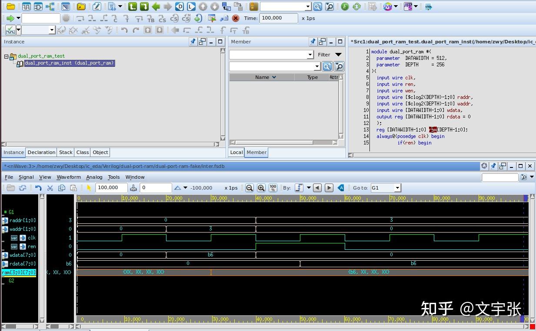Open the Go to G1 dropdown

pos(397,188)
